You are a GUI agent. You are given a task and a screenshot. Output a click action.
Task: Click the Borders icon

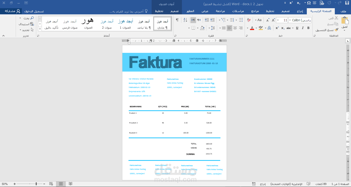pos(193,28)
